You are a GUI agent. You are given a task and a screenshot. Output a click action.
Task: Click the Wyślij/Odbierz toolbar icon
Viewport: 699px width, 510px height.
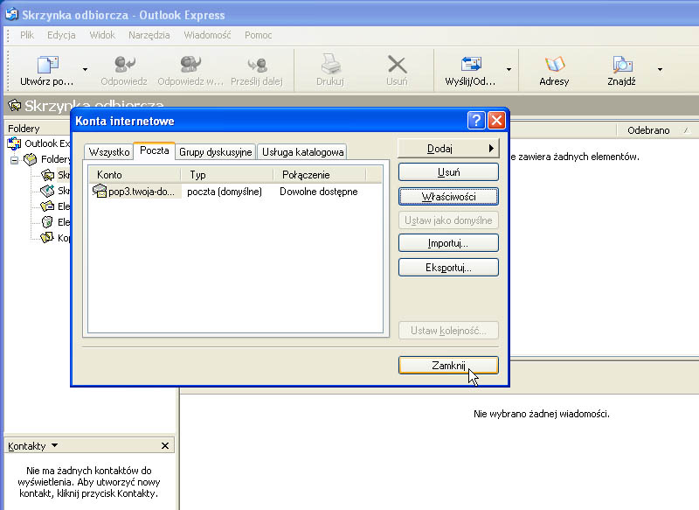tap(471, 65)
